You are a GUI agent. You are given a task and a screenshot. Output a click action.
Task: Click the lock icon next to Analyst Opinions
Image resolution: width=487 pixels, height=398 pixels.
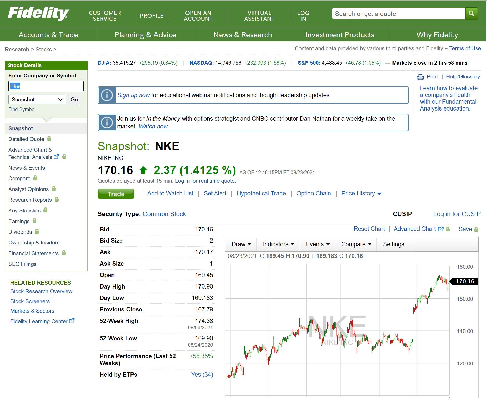pos(54,189)
